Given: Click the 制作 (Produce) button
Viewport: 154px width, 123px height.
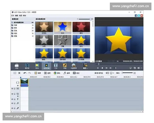Looking at the screenshot, I should (85, 66).
